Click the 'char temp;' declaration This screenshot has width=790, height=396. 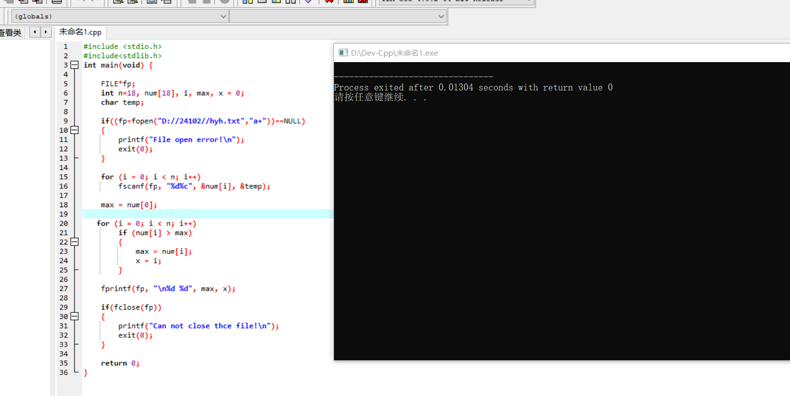tap(122, 102)
